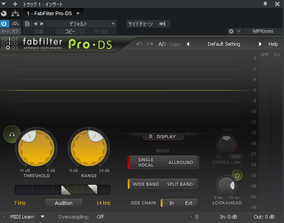Click the -INF peak meter readout
This screenshot has height=223, width=284.
(x=264, y=54)
